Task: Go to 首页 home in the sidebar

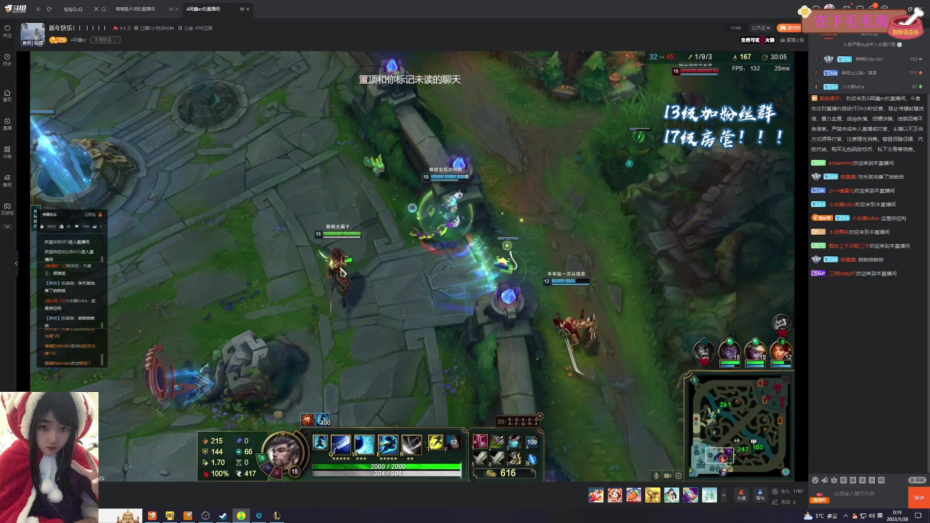Action: (7, 95)
